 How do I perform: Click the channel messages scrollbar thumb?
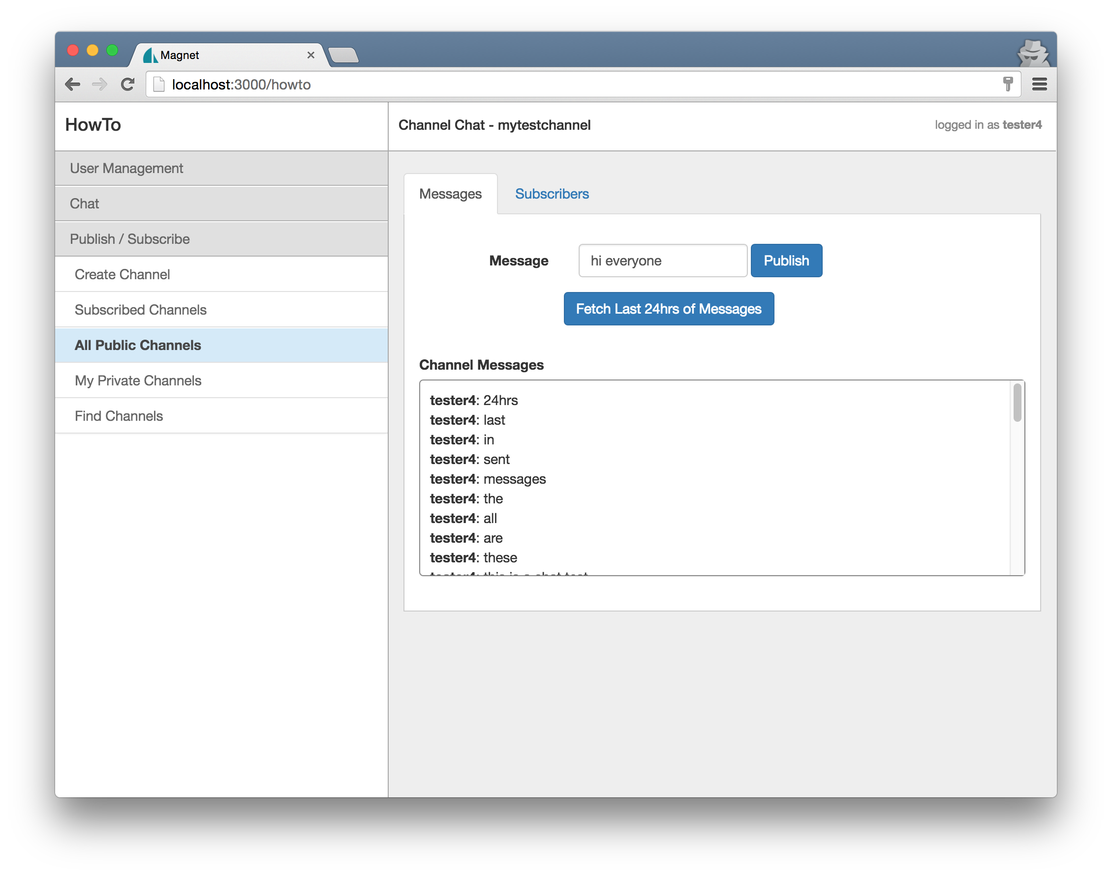tap(1017, 403)
